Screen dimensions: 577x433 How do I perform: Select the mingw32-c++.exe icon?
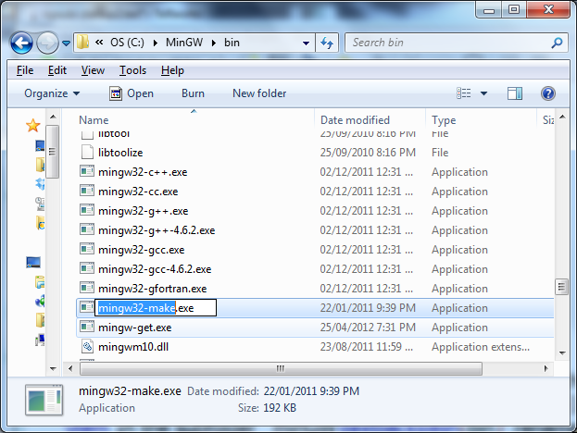click(87, 171)
